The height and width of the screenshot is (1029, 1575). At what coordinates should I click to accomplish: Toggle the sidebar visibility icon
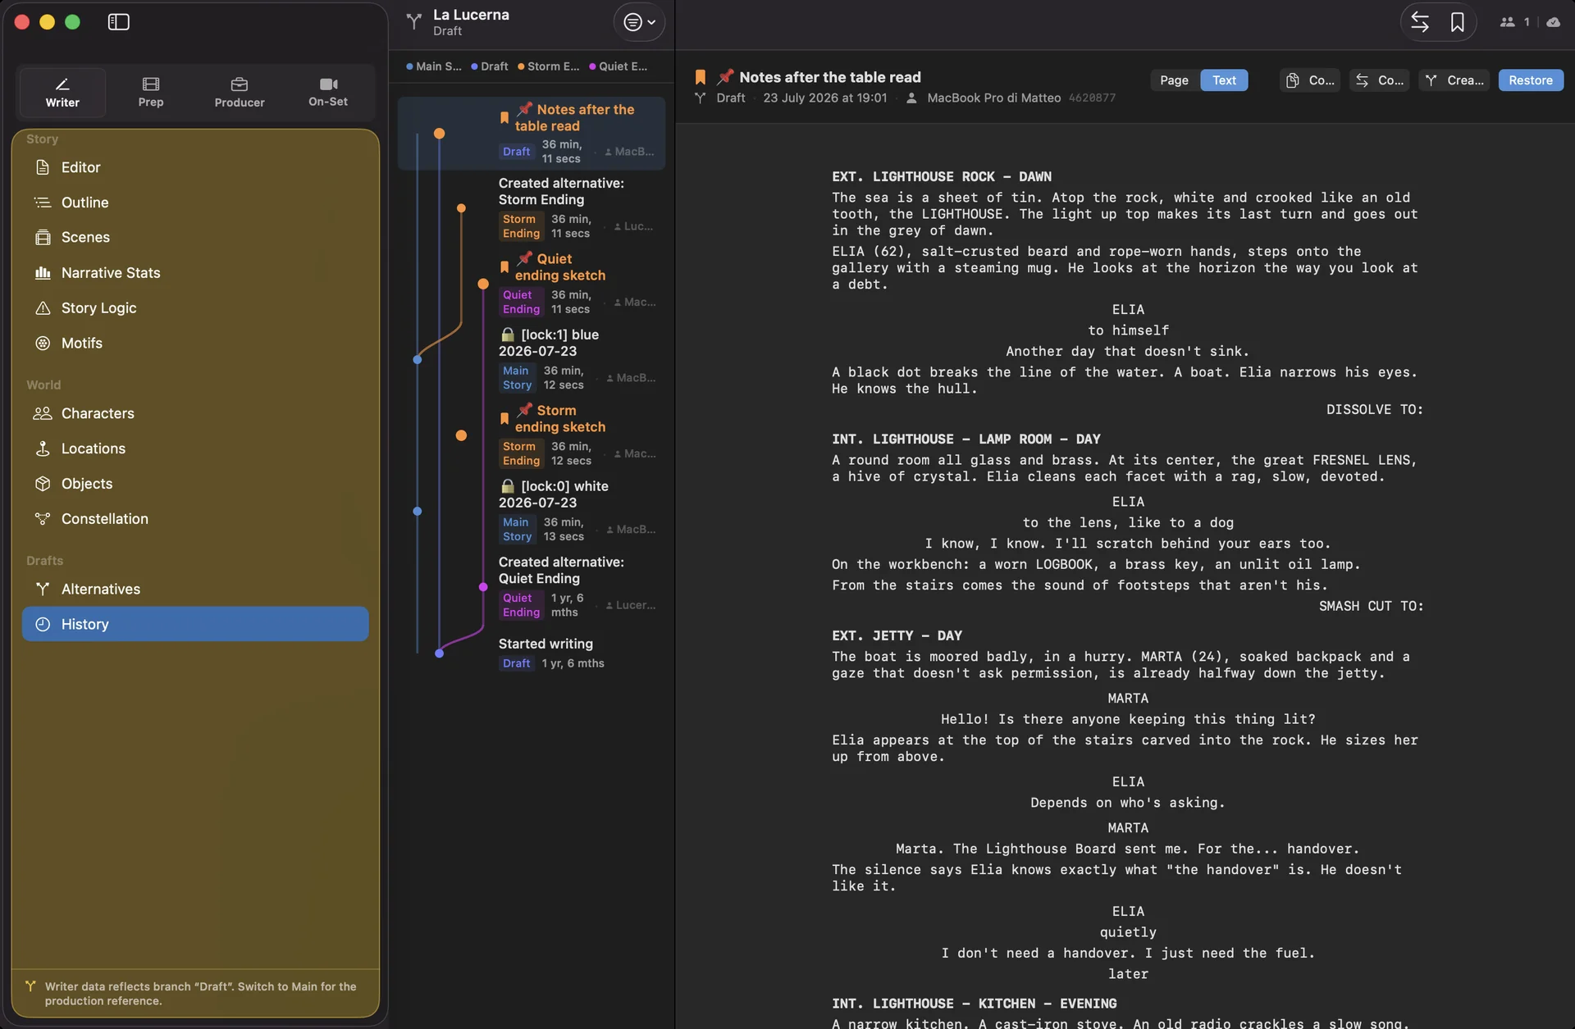tap(119, 22)
